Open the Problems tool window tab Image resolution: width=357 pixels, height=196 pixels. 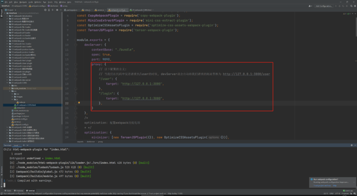pos(19,191)
